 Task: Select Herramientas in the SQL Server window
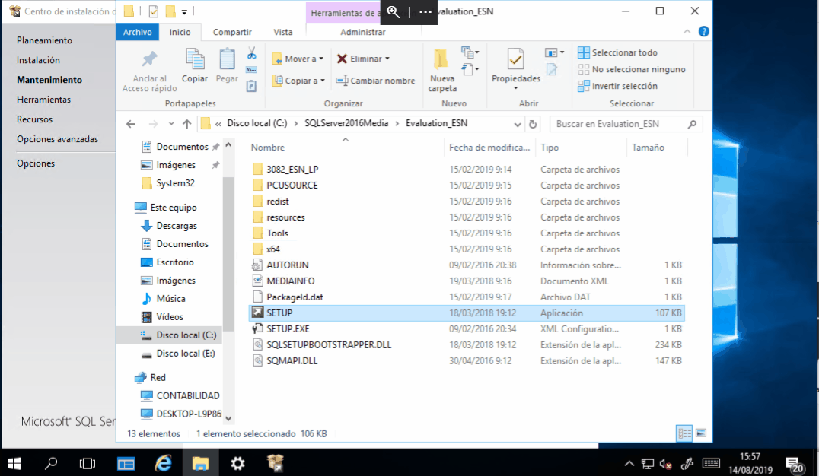click(x=43, y=99)
